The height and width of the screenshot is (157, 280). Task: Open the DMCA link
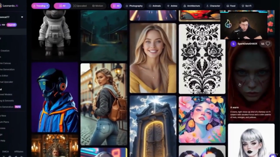5,151
